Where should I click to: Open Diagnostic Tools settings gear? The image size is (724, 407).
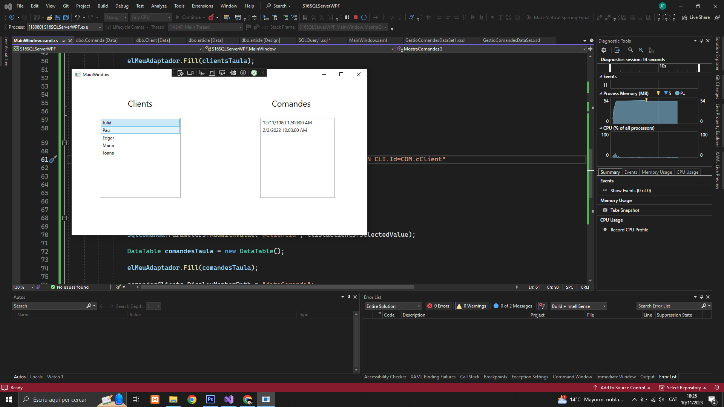coord(604,50)
